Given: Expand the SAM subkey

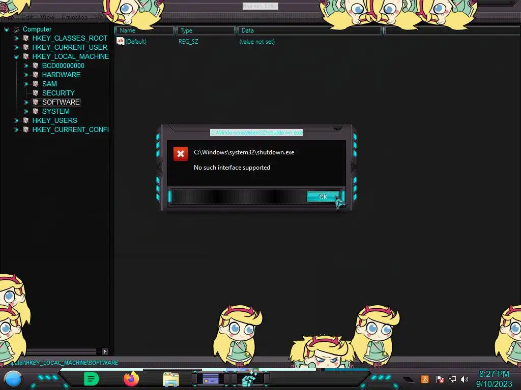Looking at the screenshot, I should click(x=25, y=84).
